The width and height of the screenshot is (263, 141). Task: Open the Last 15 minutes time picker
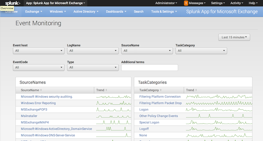[234, 37]
